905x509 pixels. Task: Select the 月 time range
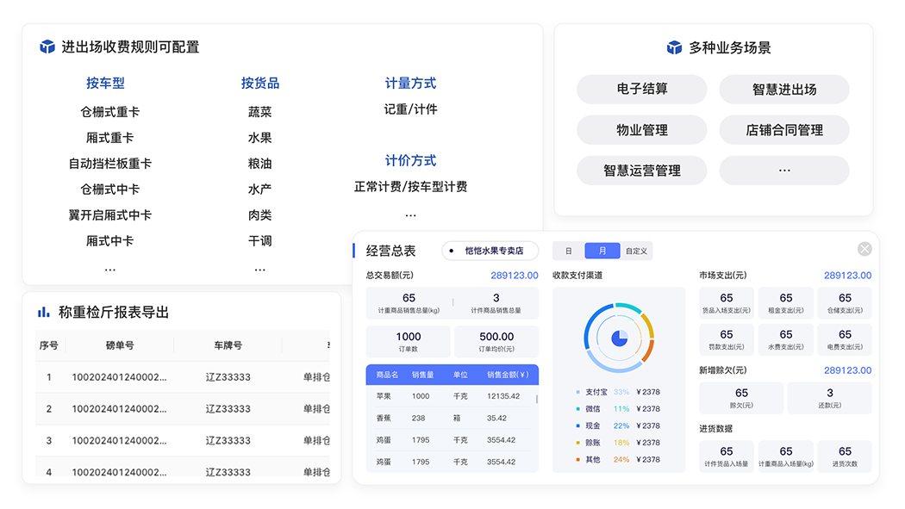click(602, 251)
